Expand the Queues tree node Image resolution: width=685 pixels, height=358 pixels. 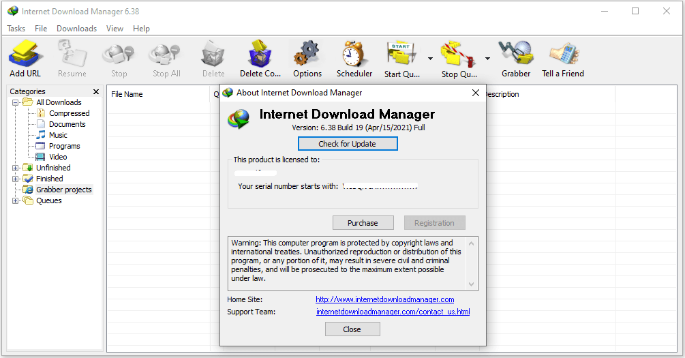[15, 200]
